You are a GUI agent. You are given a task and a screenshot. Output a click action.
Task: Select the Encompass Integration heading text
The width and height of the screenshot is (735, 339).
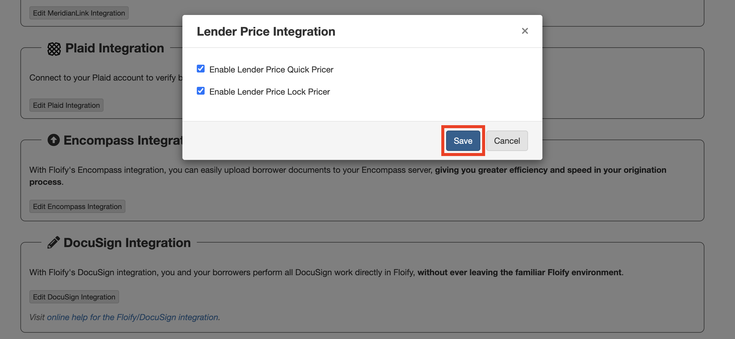123,140
